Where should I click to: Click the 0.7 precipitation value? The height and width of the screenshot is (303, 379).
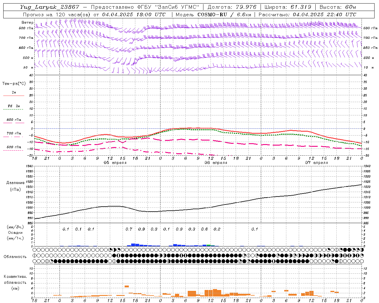pyautogui.click(x=129, y=229)
